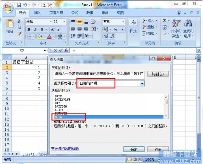Image resolution: width=203 pixels, height=164 pixels.
Task: Click AutoSum sigma icon
Action: click(x=164, y=21)
